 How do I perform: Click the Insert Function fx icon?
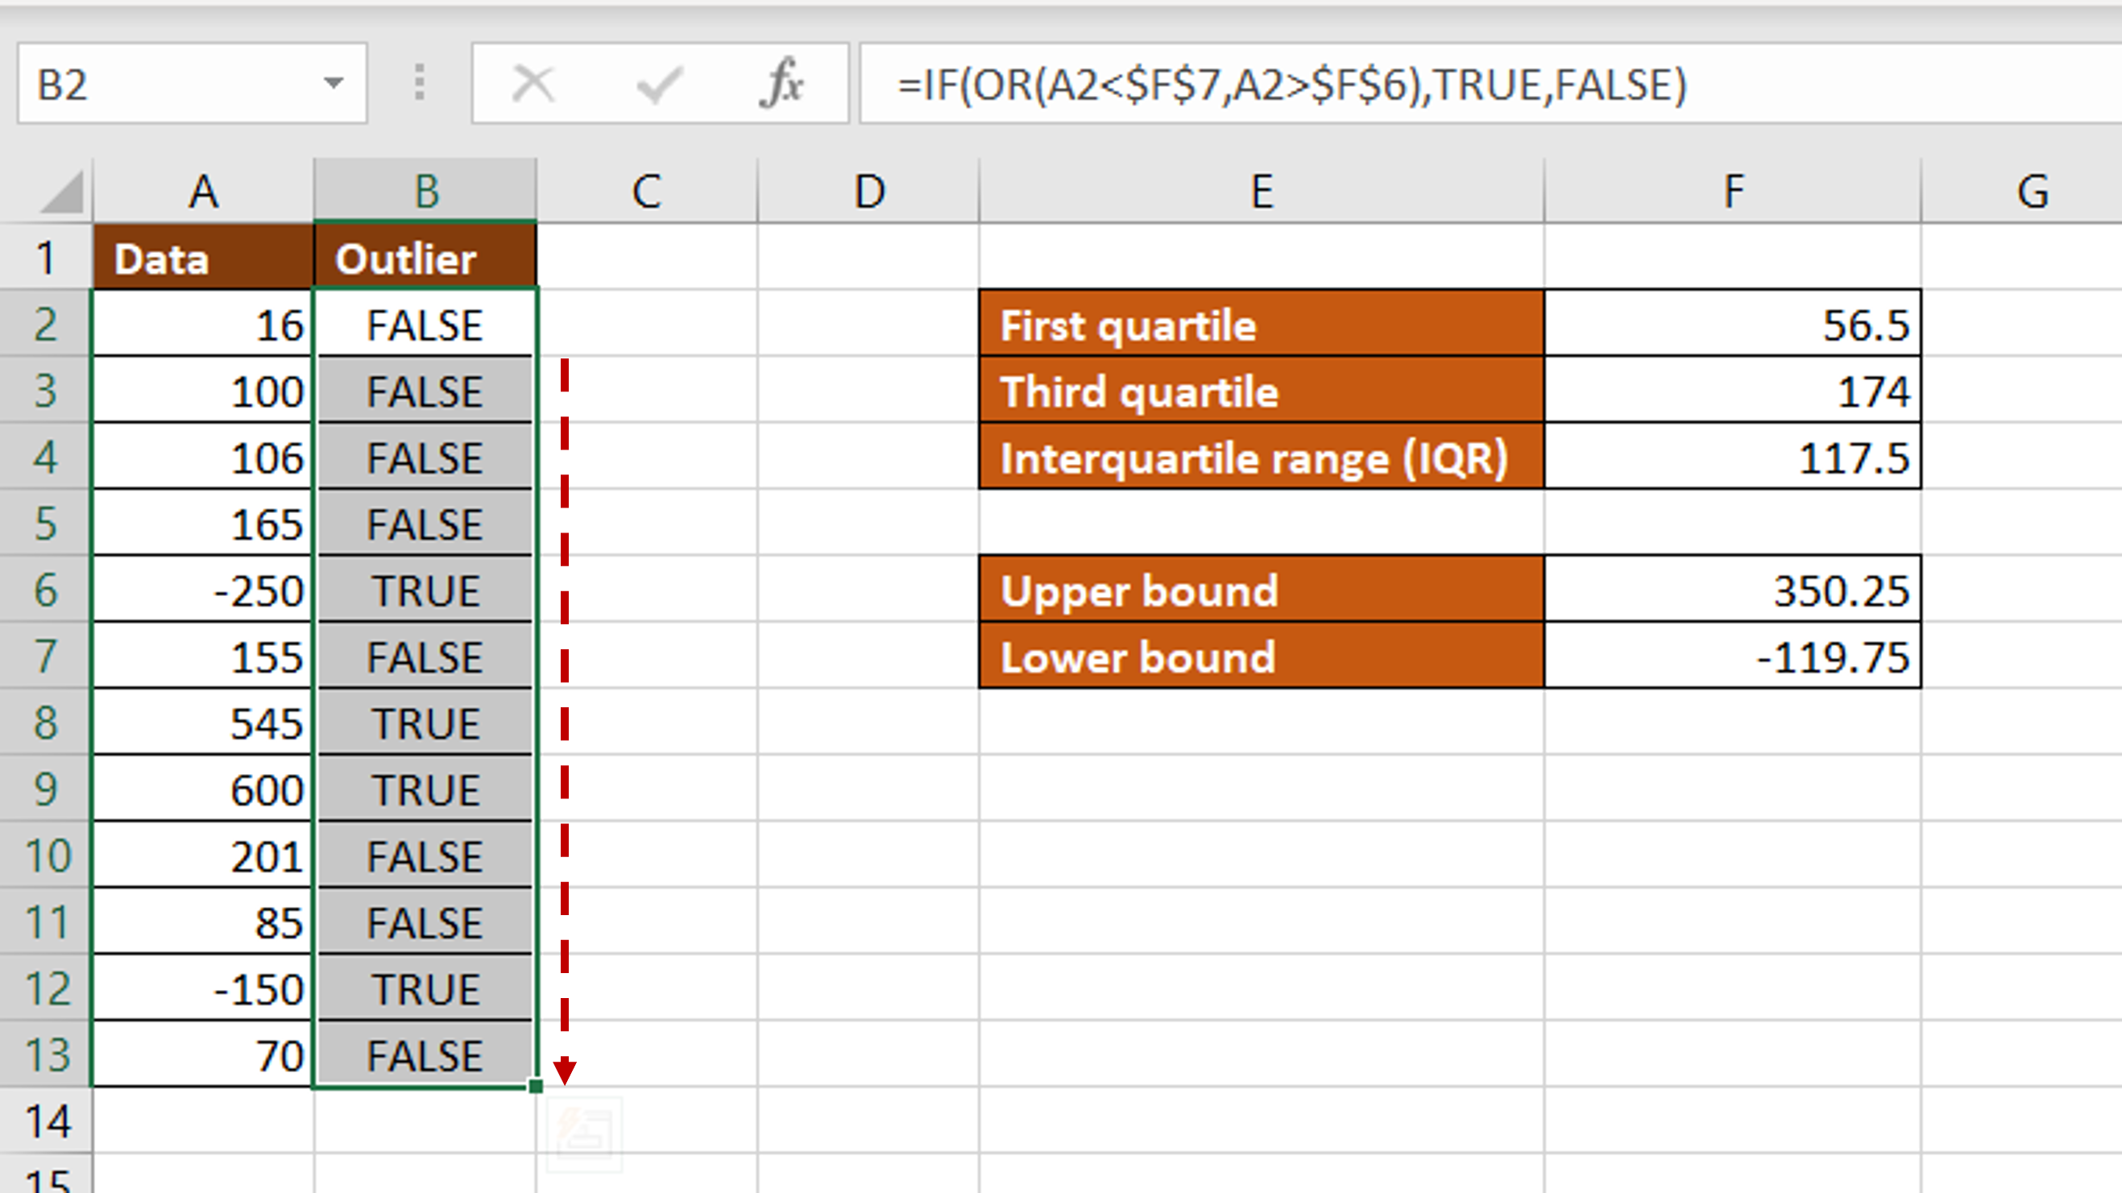[x=781, y=83]
